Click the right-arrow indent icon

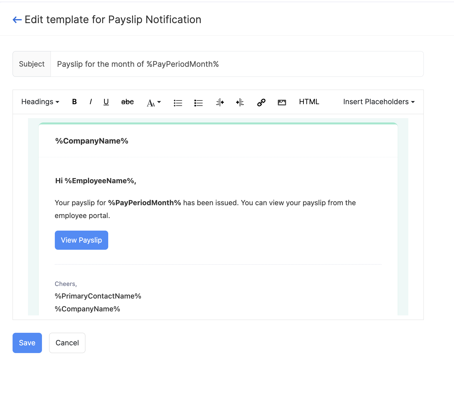[240, 102]
